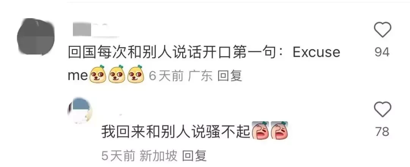Open the blurred gray commenter avatar
410x167 pixels.
coord(36,36)
